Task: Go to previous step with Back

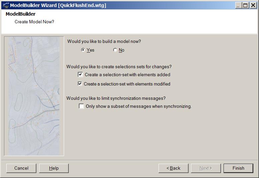Action: [174, 168]
